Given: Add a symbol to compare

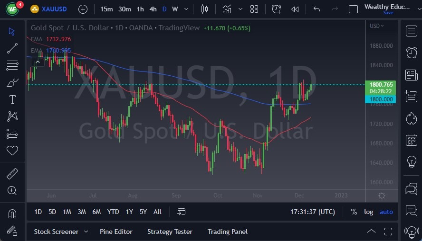Looking at the screenshot, I should click(83, 9).
